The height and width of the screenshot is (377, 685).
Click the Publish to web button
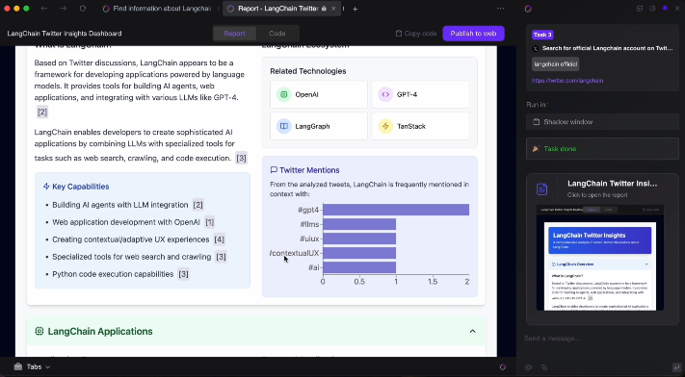pos(473,34)
